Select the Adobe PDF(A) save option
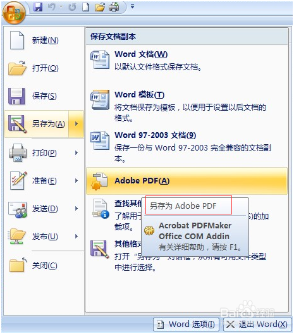This screenshot has height=334, width=294. pyautogui.click(x=187, y=181)
